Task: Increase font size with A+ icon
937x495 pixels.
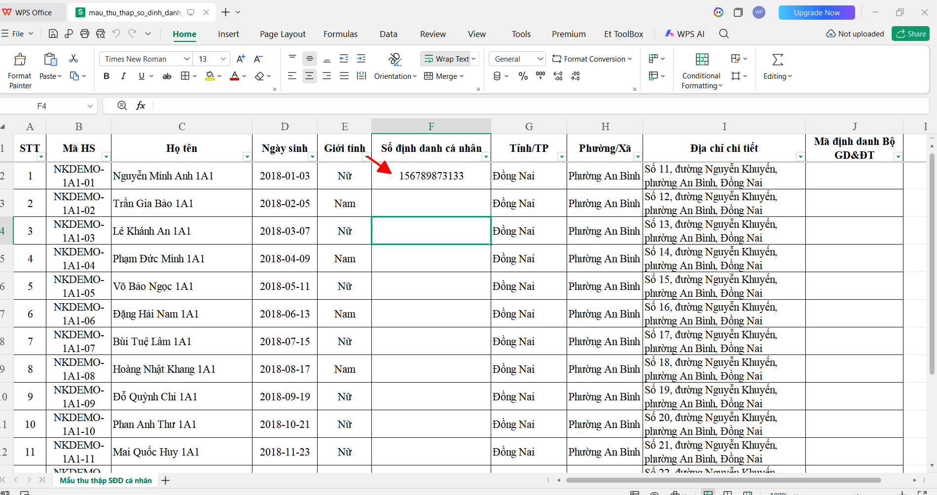Action: (241, 59)
